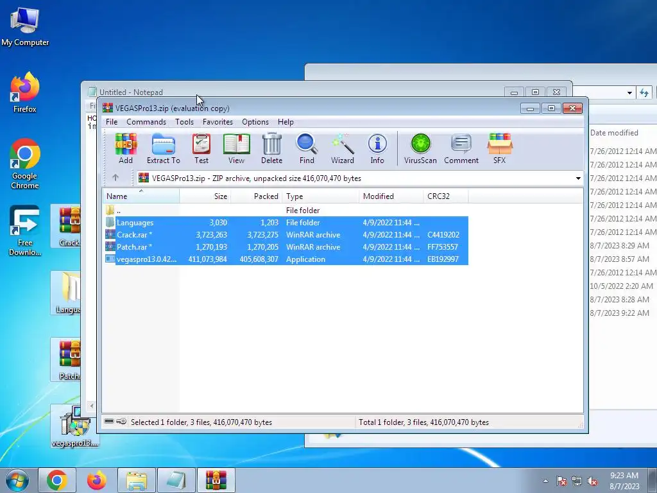Image resolution: width=657 pixels, height=493 pixels.
Task: Sort list by CRC32 column header
Action: (x=446, y=196)
